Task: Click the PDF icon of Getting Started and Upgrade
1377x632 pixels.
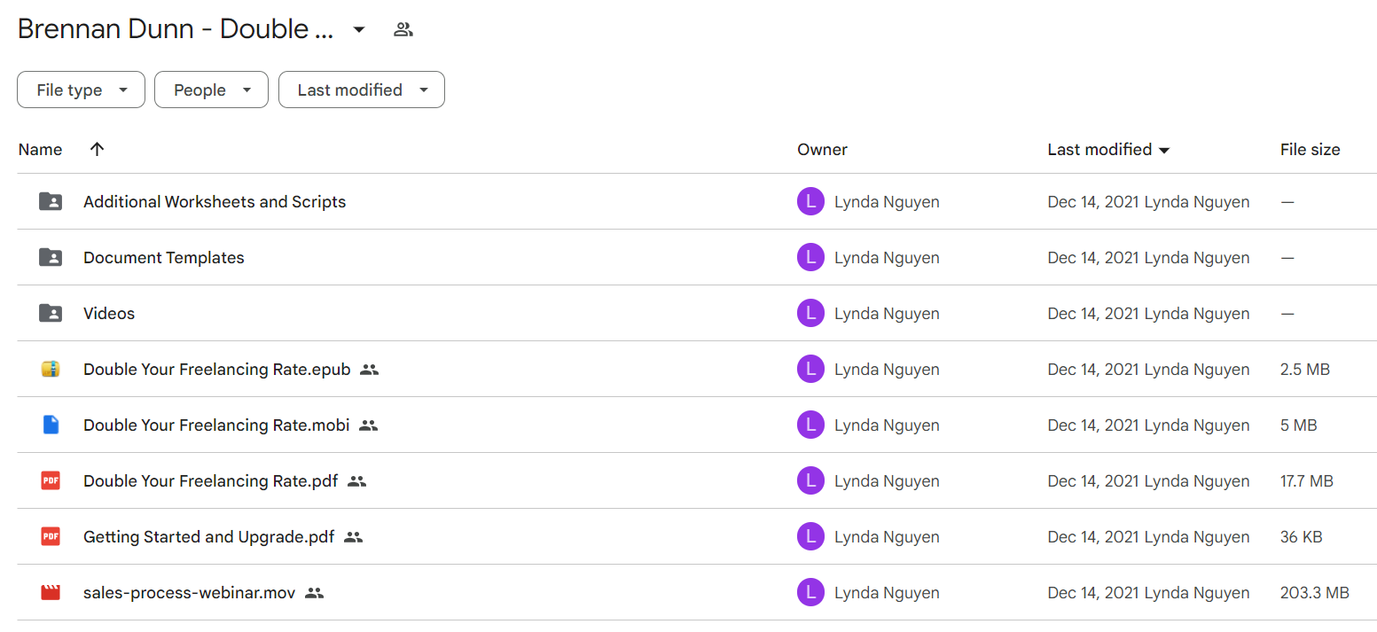Action: click(x=51, y=536)
